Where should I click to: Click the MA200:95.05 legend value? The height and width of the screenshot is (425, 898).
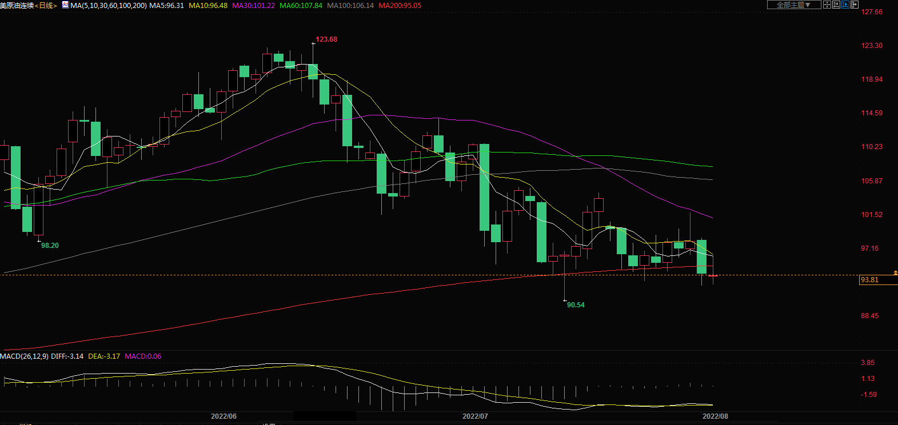coord(400,5)
